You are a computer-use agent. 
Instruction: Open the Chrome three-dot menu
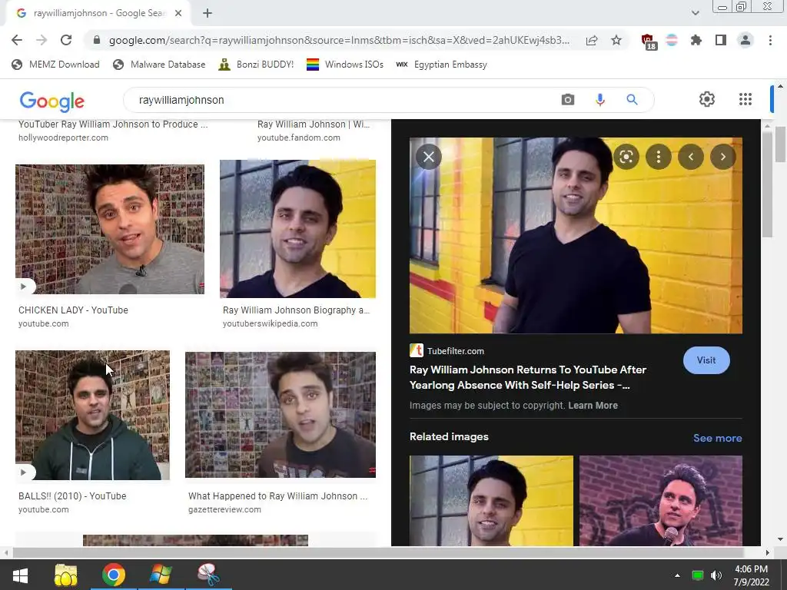tap(770, 40)
